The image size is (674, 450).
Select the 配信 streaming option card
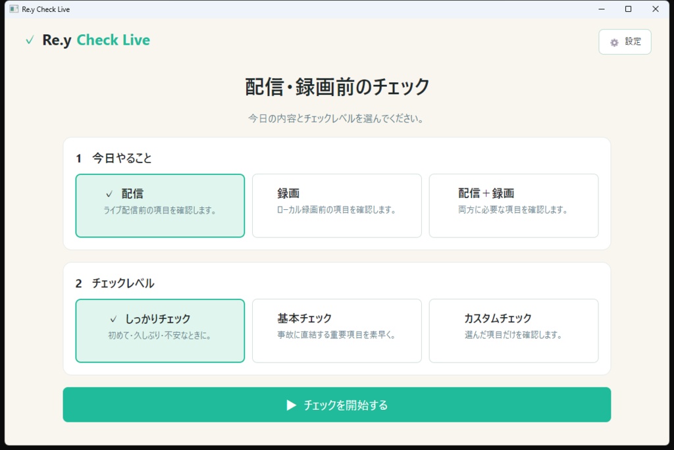(x=160, y=205)
